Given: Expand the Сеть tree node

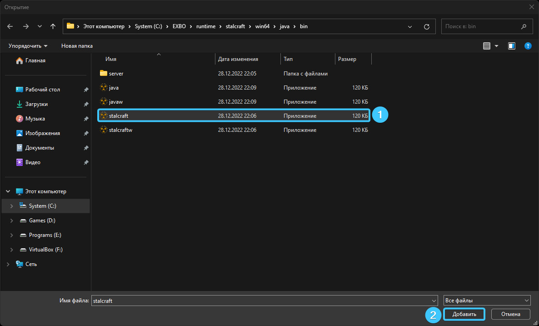Looking at the screenshot, I should pos(8,264).
